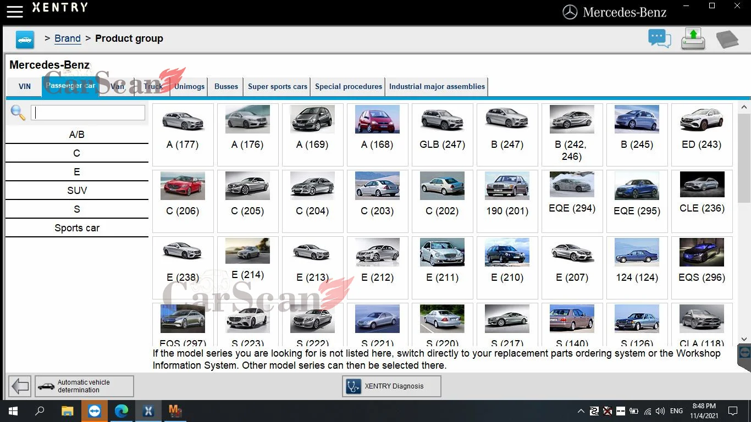Show hidden system tray icons

pyautogui.click(x=581, y=411)
